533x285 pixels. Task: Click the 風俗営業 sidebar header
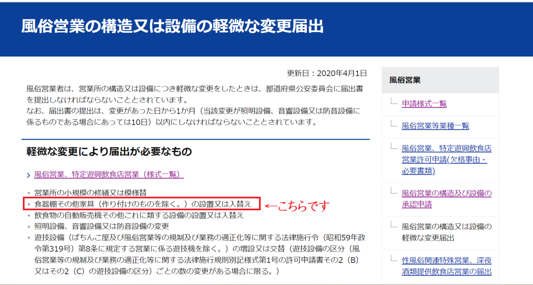[x=405, y=80]
